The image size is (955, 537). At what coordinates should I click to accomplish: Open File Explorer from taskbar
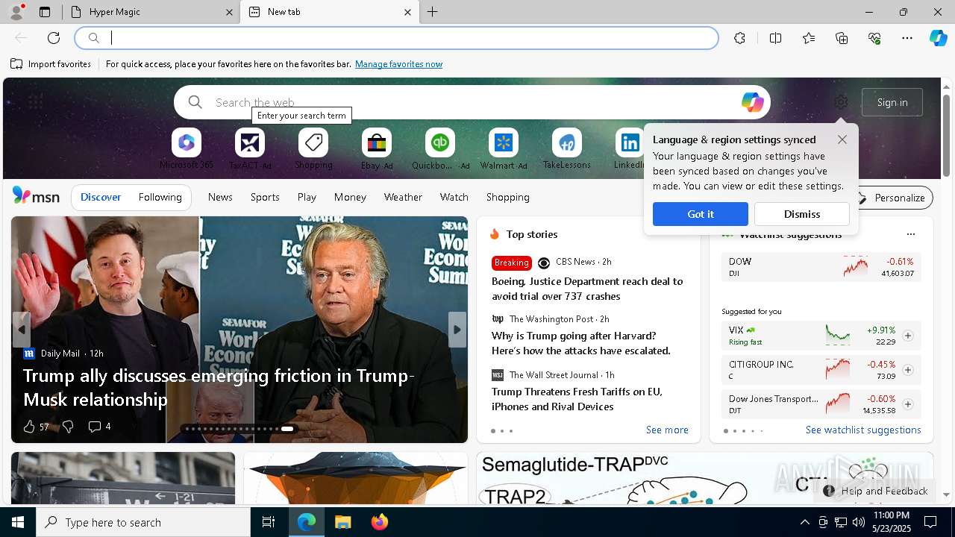click(342, 522)
